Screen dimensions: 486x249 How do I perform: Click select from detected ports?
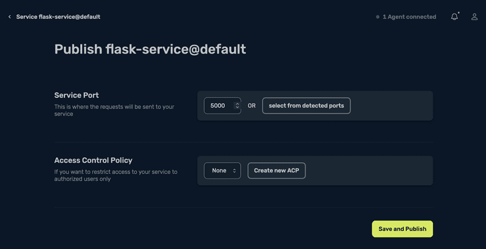(306, 106)
